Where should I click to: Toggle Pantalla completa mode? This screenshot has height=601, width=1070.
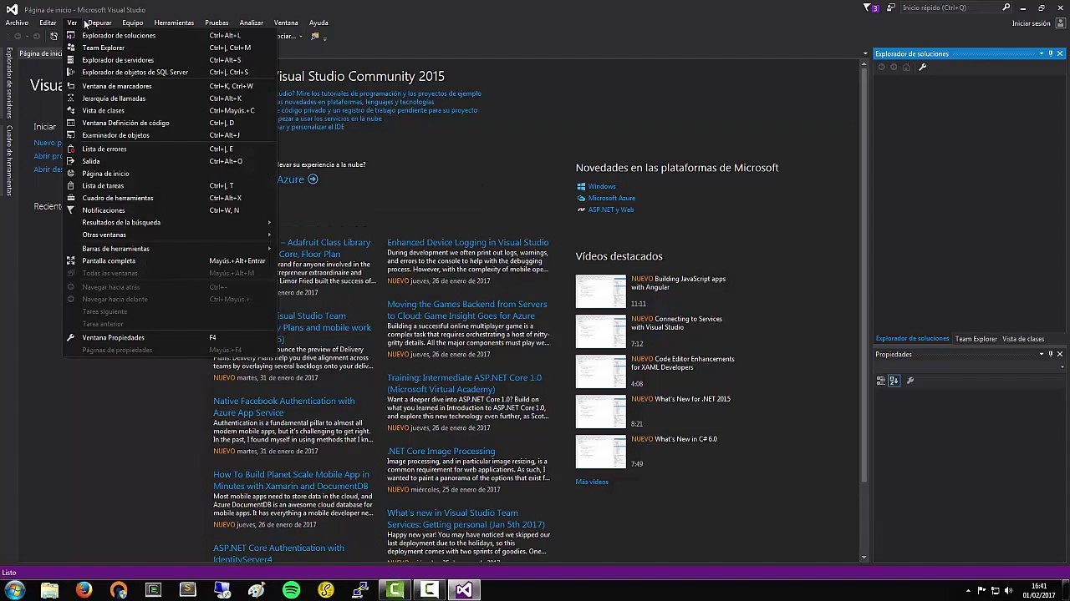pyautogui.click(x=169, y=260)
